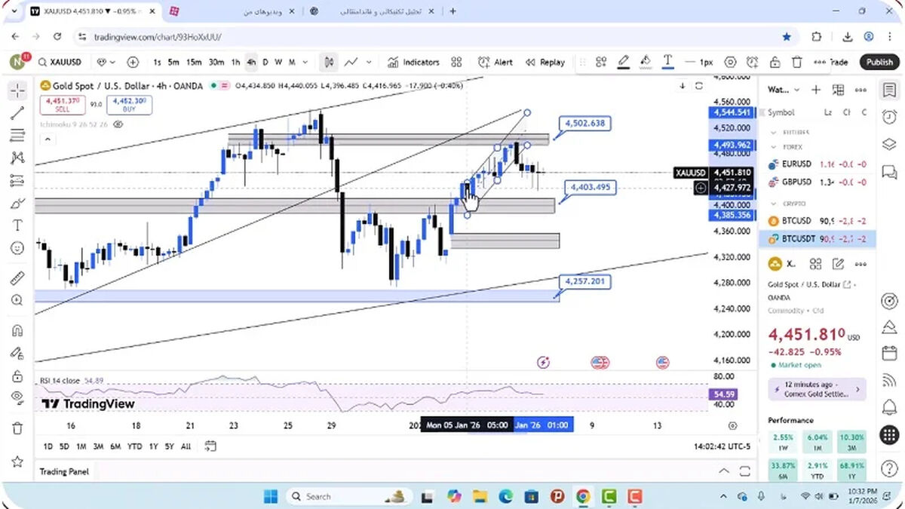Add alert on the selected drawing
Screen dimensions: 905x509
point(752,63)
